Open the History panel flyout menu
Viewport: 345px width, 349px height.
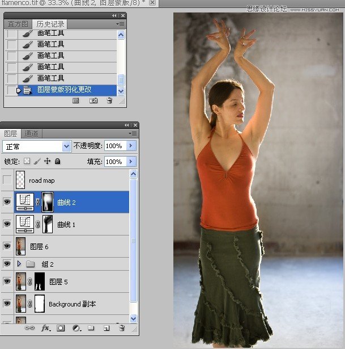[120, 24]
